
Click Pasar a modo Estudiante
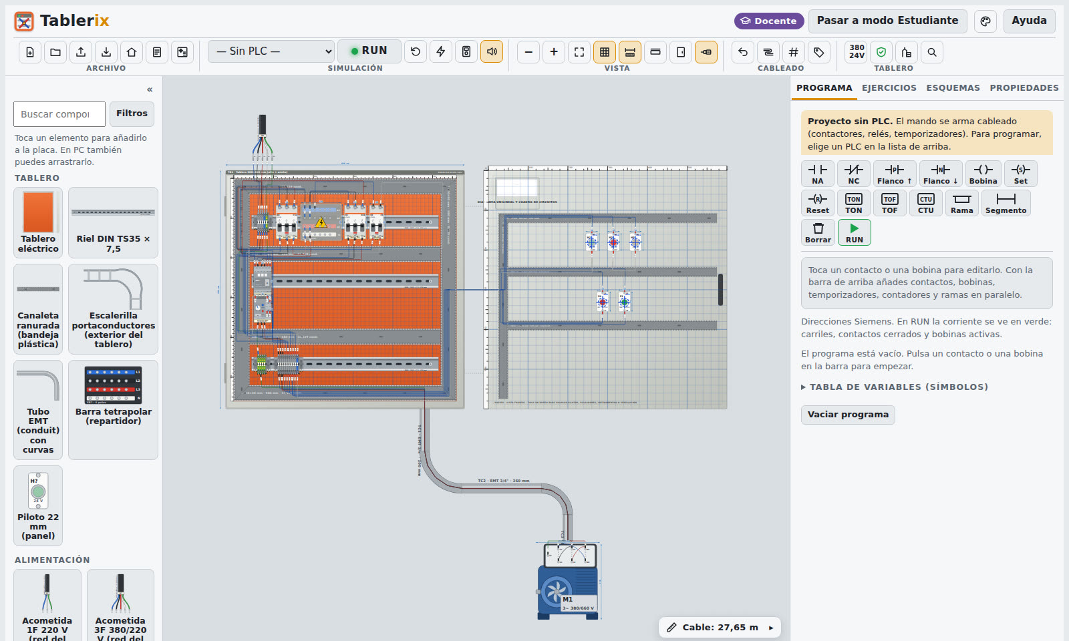[887, 21]
